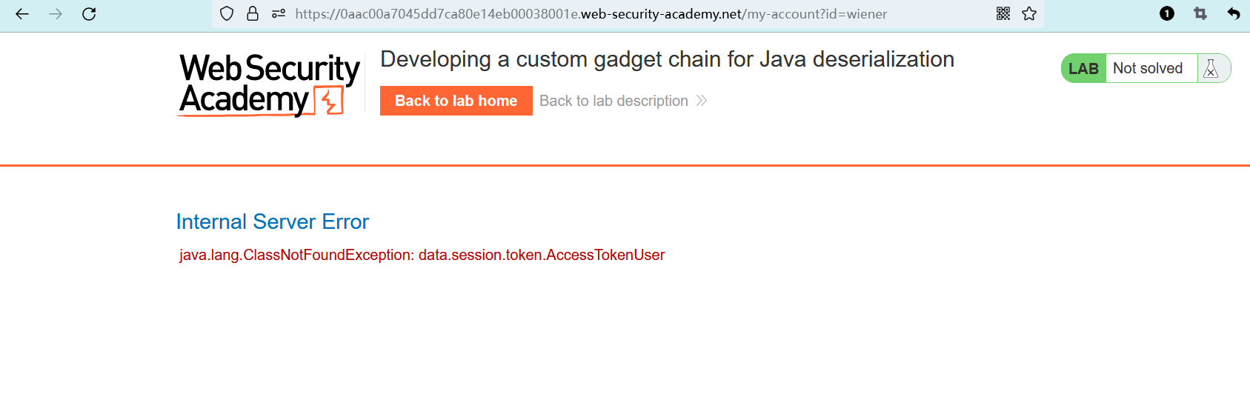Click the QR code icon in address bar
The image size is (1250, 420).
(1003, 14)
